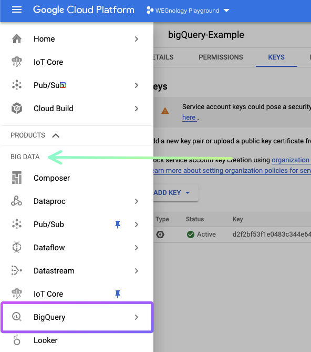The width and height of the screenshot is (311, 352).
Task: Click the green Active status check icon
Action: [x=191, y=234]
